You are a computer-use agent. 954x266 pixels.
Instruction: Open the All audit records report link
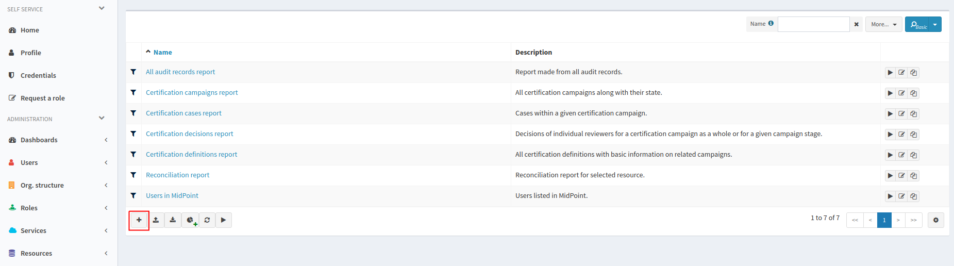(x=180, y=72)
